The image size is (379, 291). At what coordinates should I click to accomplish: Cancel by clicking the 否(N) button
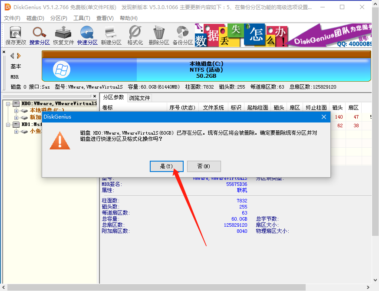tap(204, 166)
